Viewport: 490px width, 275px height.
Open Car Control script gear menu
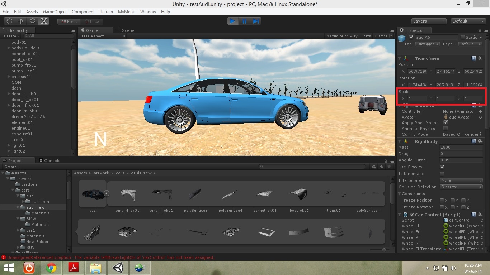(x=480, y=214)
